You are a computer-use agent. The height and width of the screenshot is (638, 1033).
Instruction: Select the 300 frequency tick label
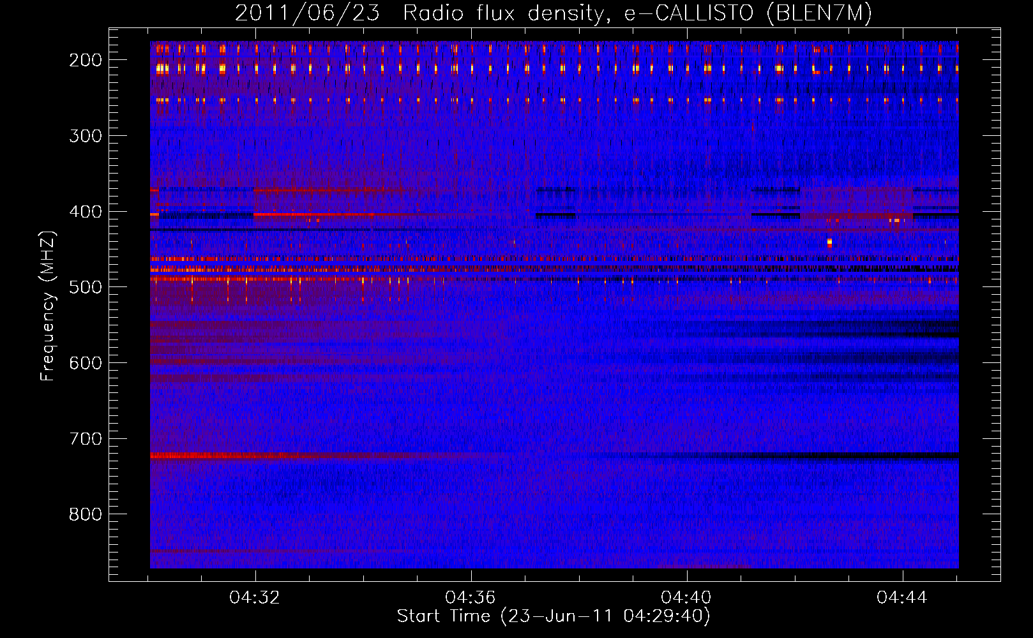coord(86,136)
